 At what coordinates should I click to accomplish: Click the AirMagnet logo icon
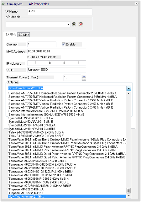click(x=3, y=4)
